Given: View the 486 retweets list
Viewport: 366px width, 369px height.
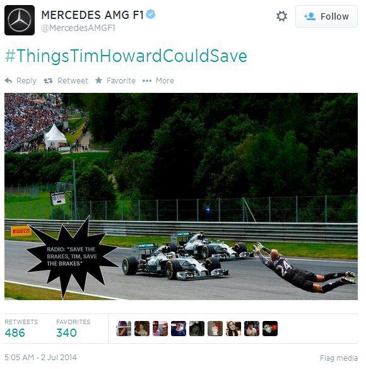Looking at the screenshot, I should (21, 329).
